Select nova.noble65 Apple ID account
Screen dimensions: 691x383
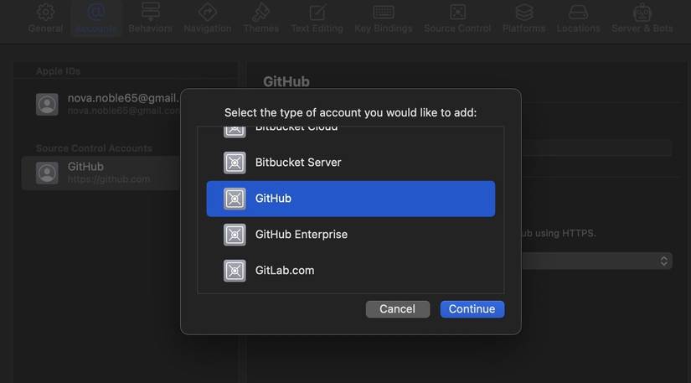coord(101,104)
